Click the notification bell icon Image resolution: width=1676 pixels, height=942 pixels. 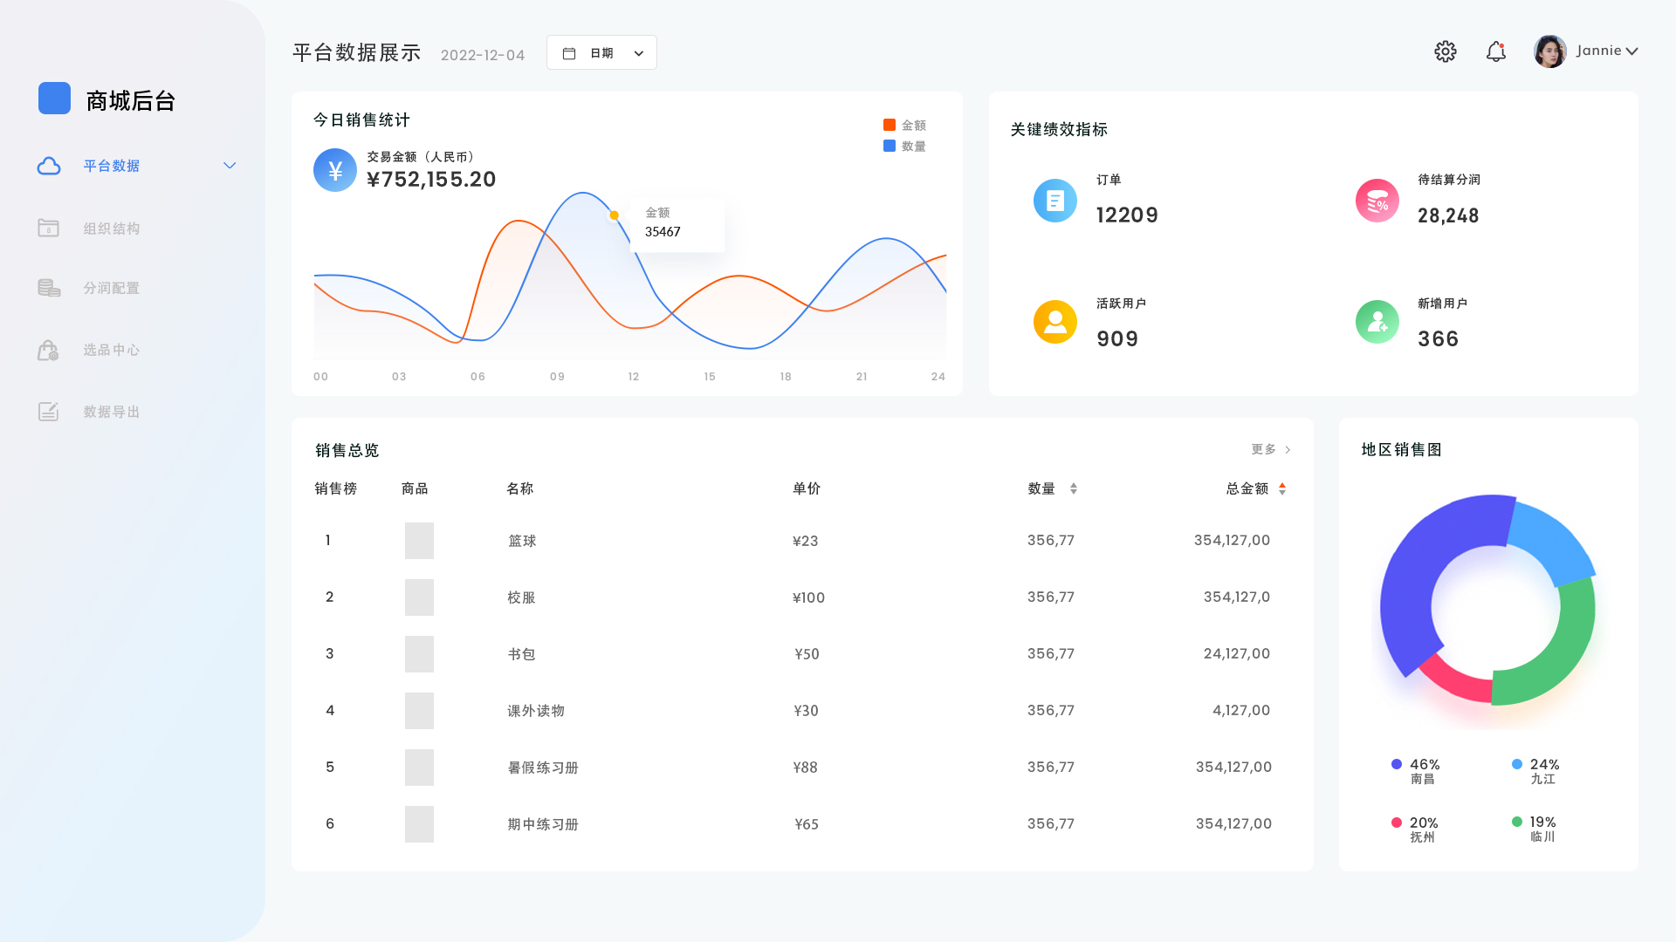tap(1495, 51)
